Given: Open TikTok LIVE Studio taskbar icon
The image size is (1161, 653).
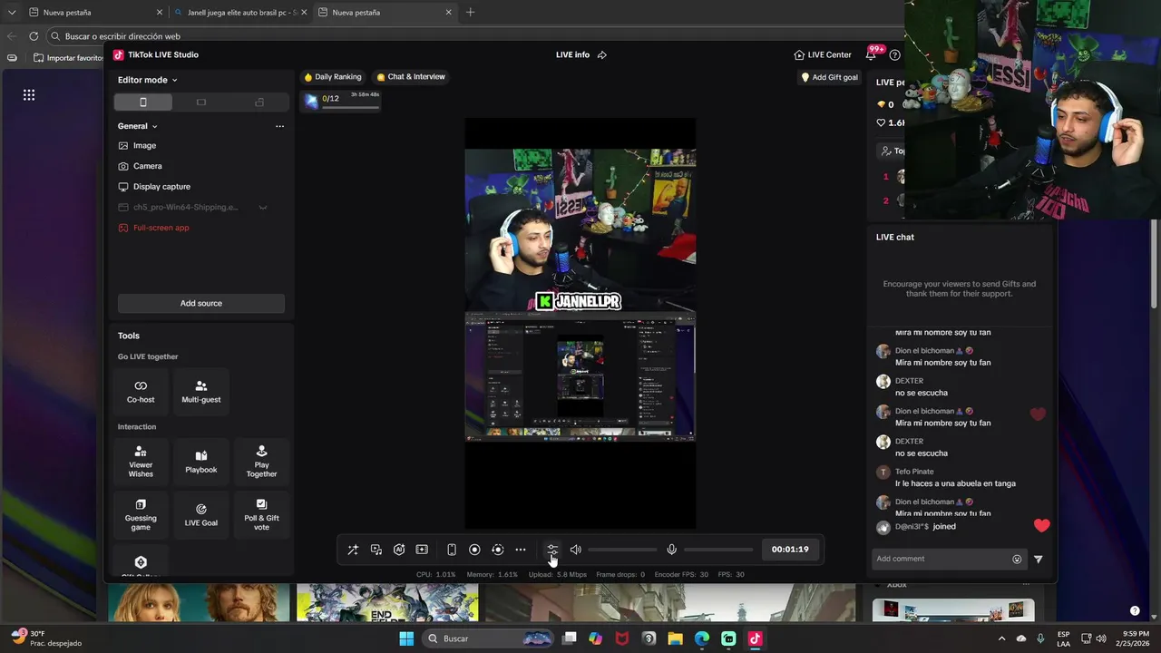Looking at the screenshot, I should coord(755,638).
